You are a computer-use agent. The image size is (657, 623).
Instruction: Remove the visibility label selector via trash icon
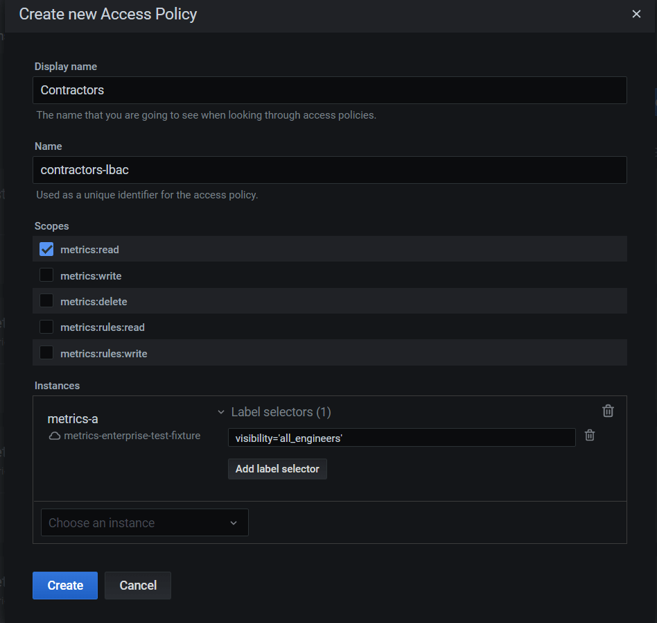[x=590, y=436]
